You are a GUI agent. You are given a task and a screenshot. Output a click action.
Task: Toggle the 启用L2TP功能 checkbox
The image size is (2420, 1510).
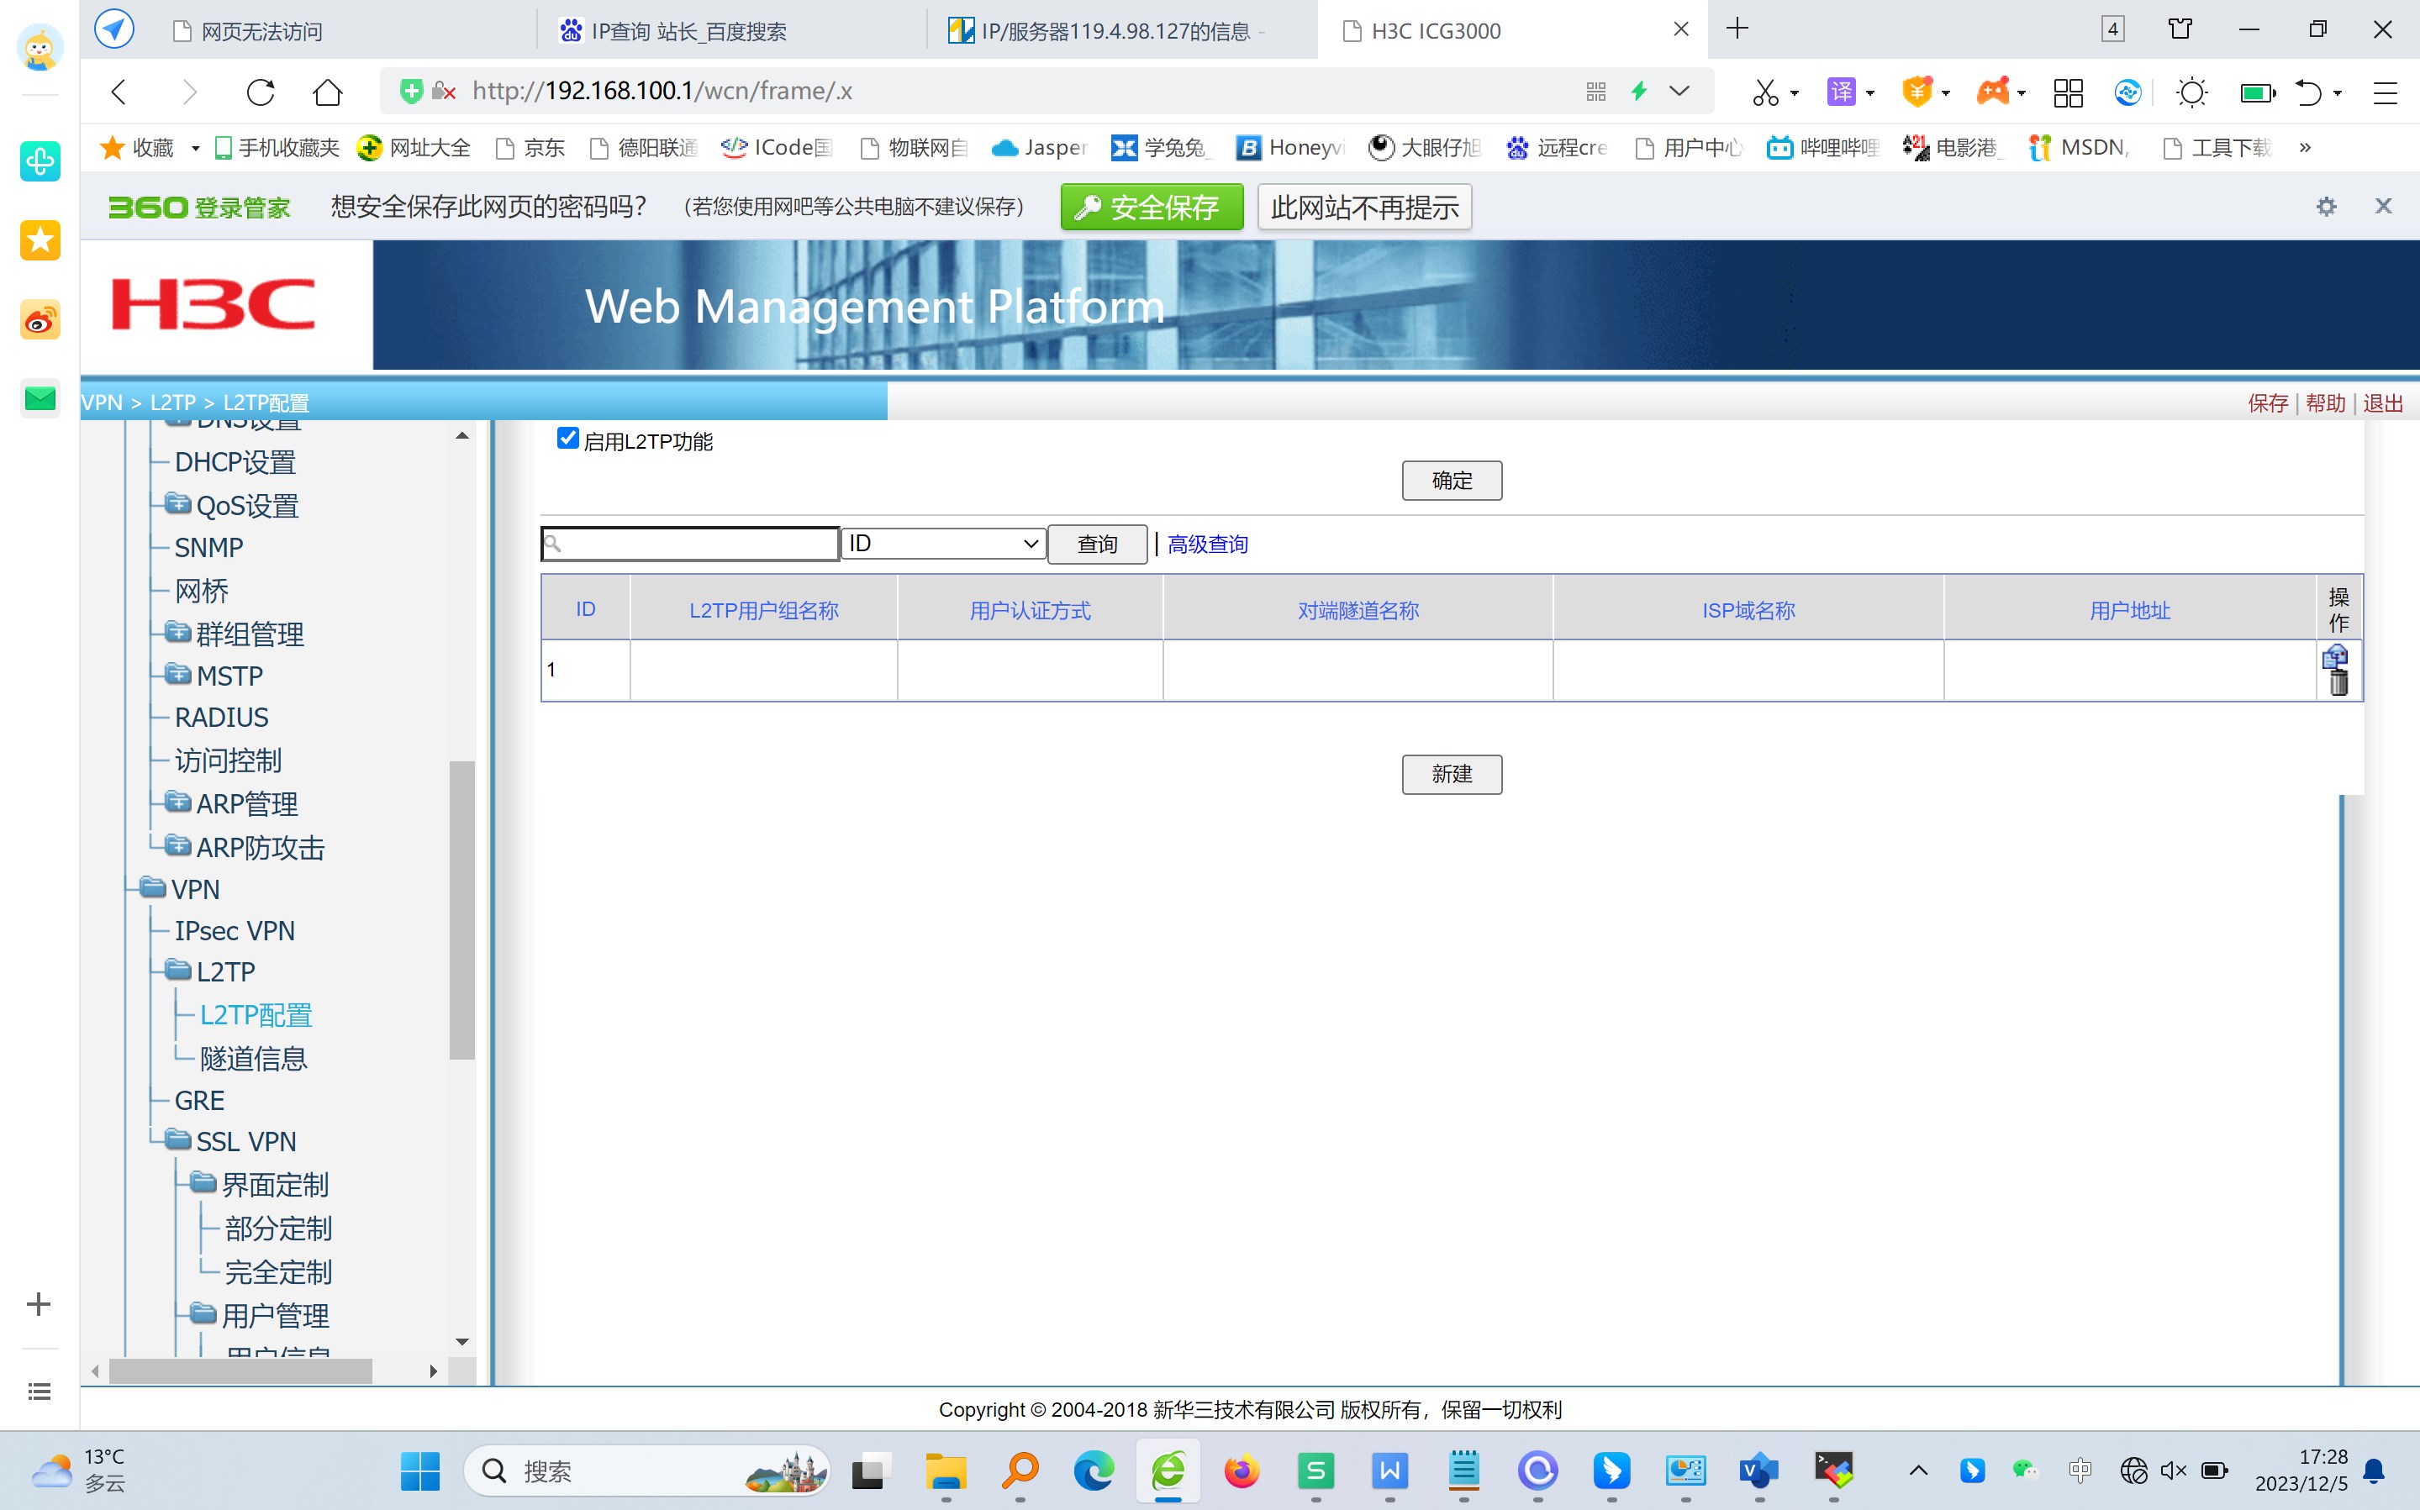568,439
